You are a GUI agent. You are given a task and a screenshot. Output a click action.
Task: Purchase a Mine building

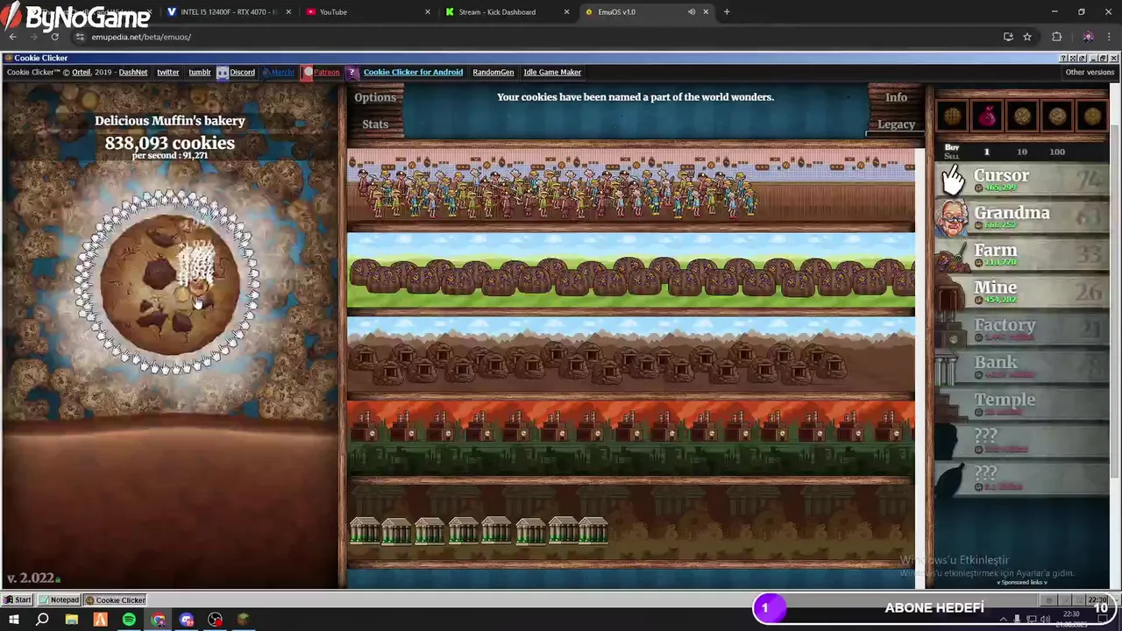pos(1022,291)
